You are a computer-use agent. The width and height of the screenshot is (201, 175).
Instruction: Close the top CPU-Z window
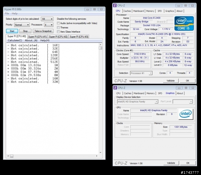[x=193, y=6]
